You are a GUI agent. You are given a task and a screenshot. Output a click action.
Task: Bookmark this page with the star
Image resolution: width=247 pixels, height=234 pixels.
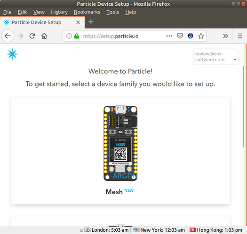coord(201,36)
